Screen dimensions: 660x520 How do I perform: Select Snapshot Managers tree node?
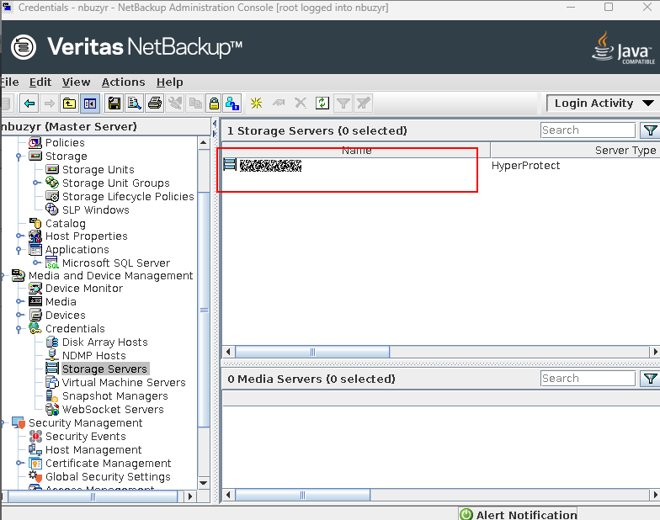click(114, 395)
